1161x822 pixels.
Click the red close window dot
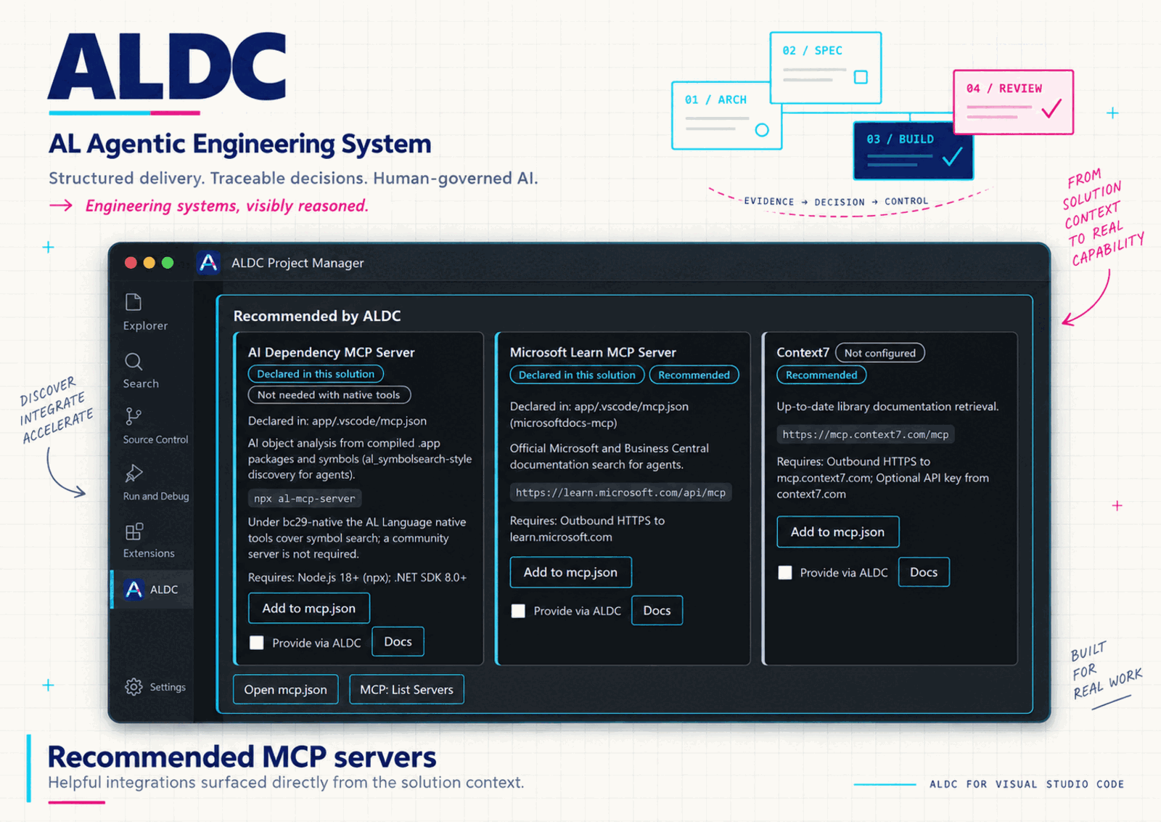pyautogui.click(x=131, y=263)
